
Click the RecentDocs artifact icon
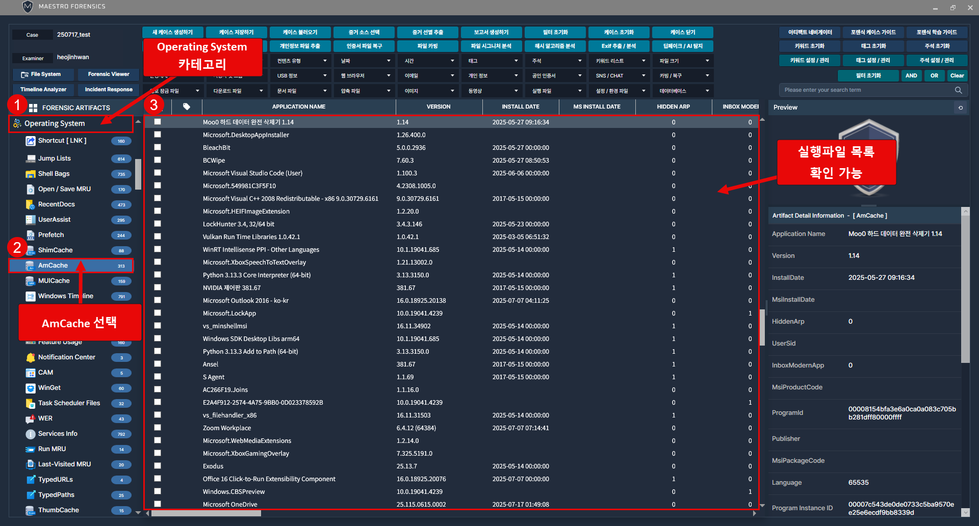[31, 204]
